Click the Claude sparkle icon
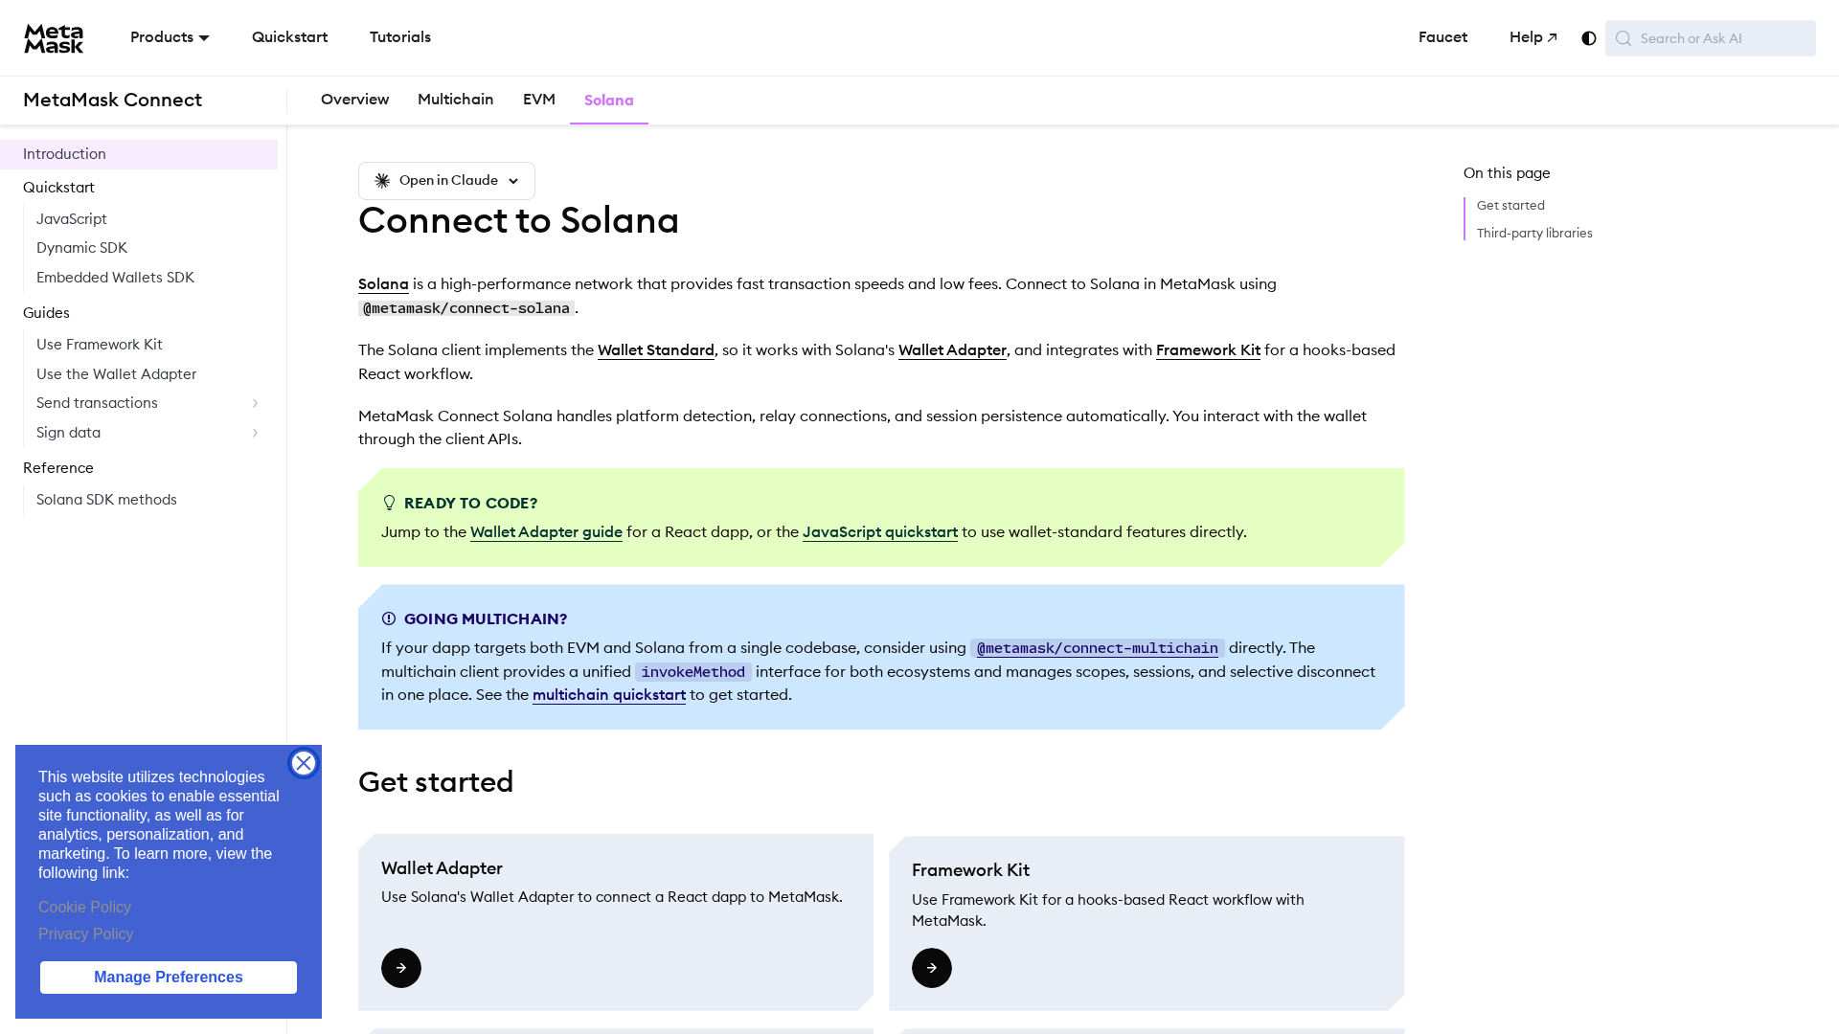Viewport: 1839px width, 1034px height. [x=382, y=181]
